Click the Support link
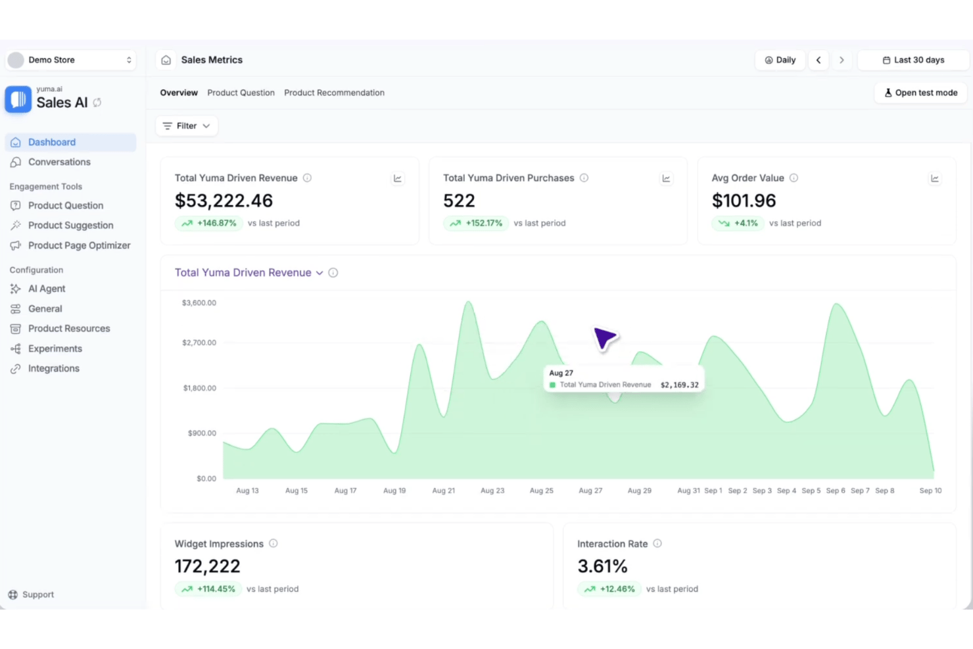This screenshot has height=649, width=973. click(31, 594)
